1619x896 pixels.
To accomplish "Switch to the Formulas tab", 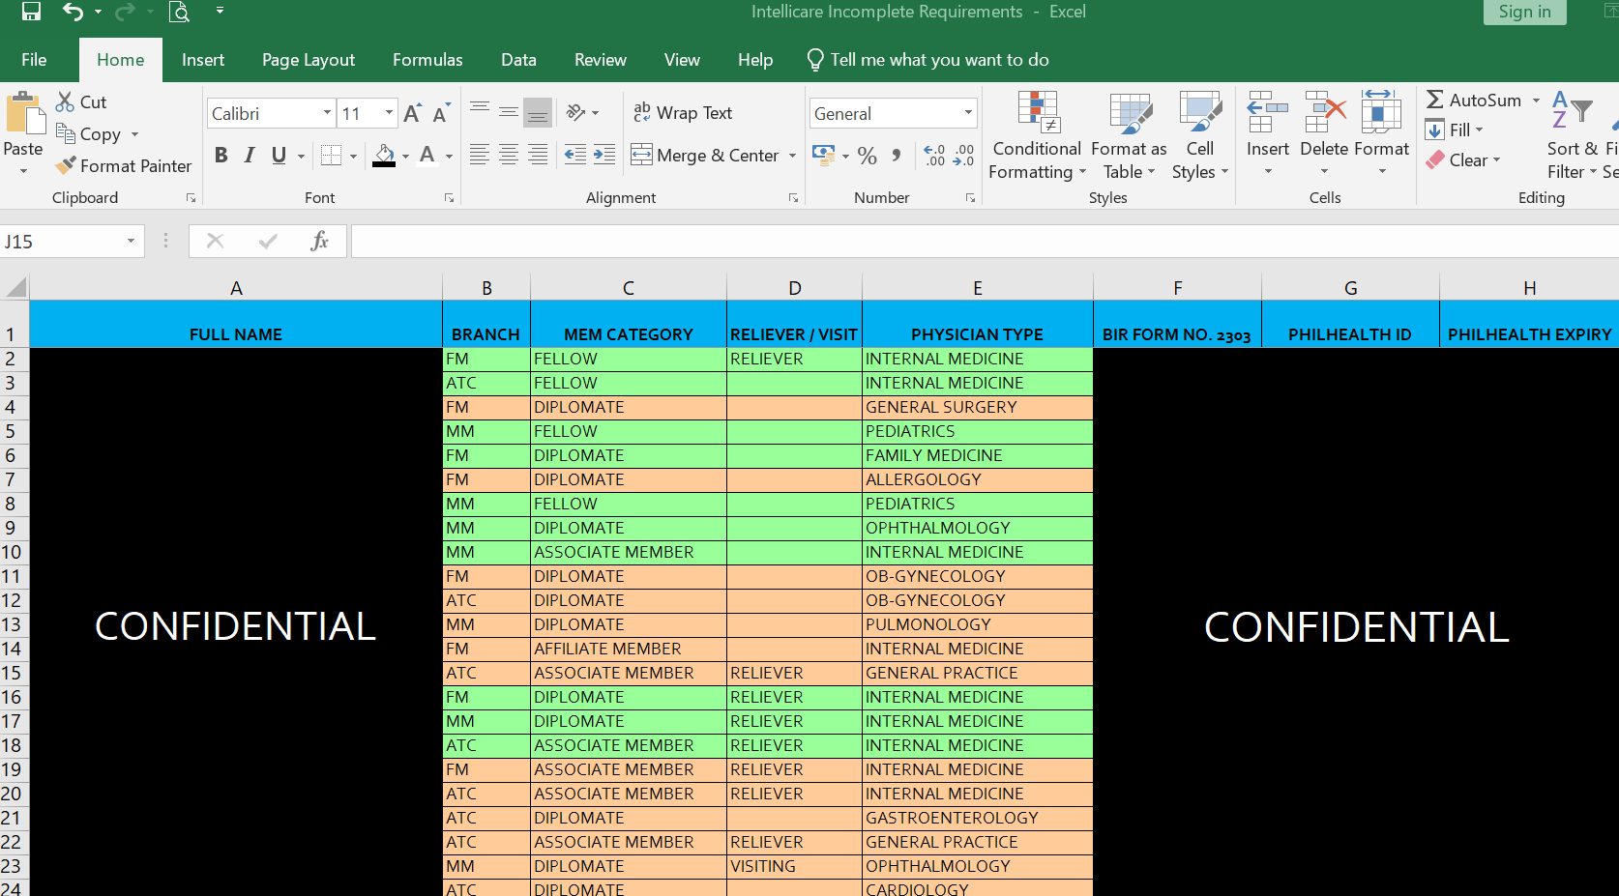I will coord(427,59).
